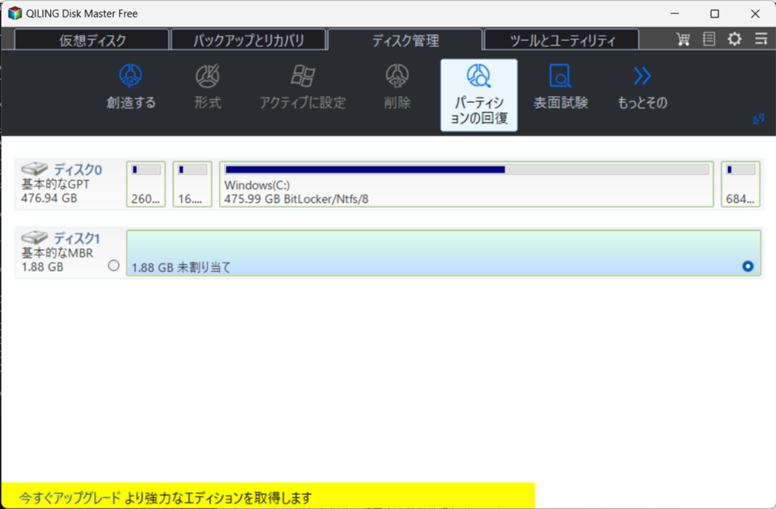Open the hamburger menu icon
The width and height of the screenshot is (776, 509).
[761, 39]
